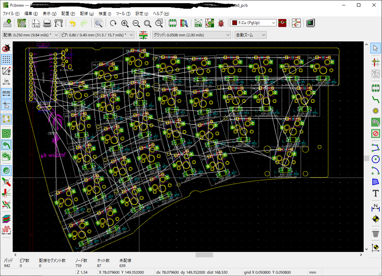Click the DRC ladybug icon

221,23
